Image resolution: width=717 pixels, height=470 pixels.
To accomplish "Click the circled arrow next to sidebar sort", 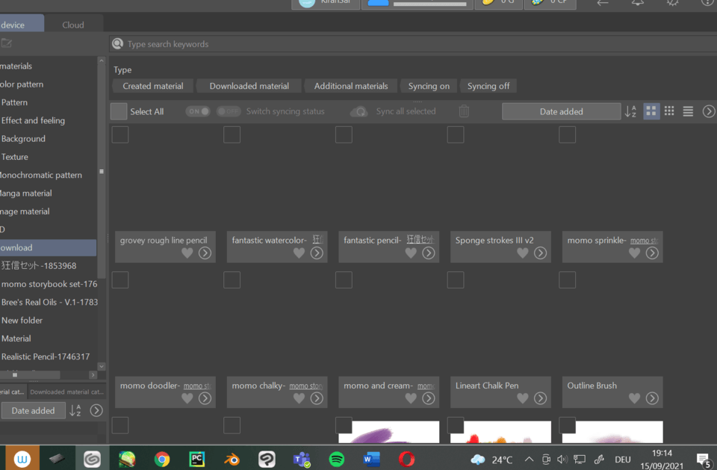I will pos(96,410).
